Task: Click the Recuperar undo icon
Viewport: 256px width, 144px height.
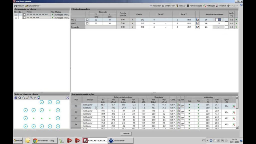Action: pyautogui.click(x=151, y=5)
